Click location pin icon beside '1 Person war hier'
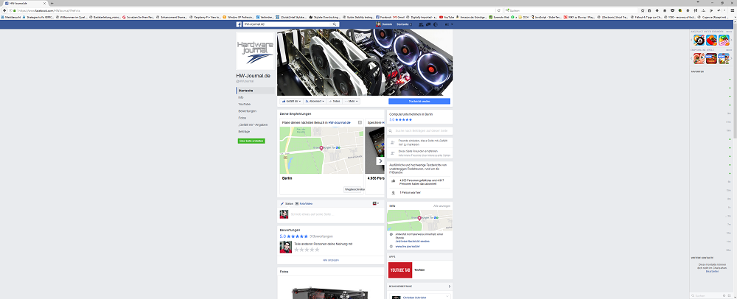 click(393, 192)
